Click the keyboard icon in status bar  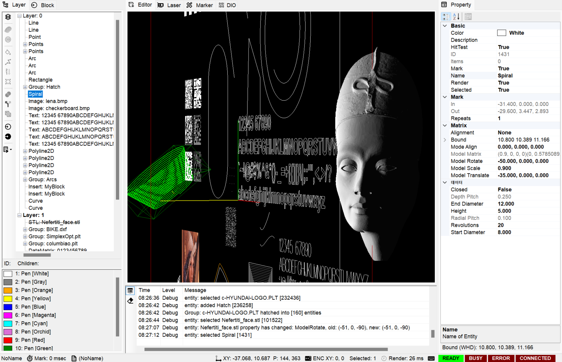[x=431, y=358]
